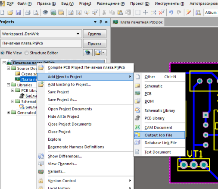Expand the Generated folder
The image size is (218, 189).
[x=9, y=113]
